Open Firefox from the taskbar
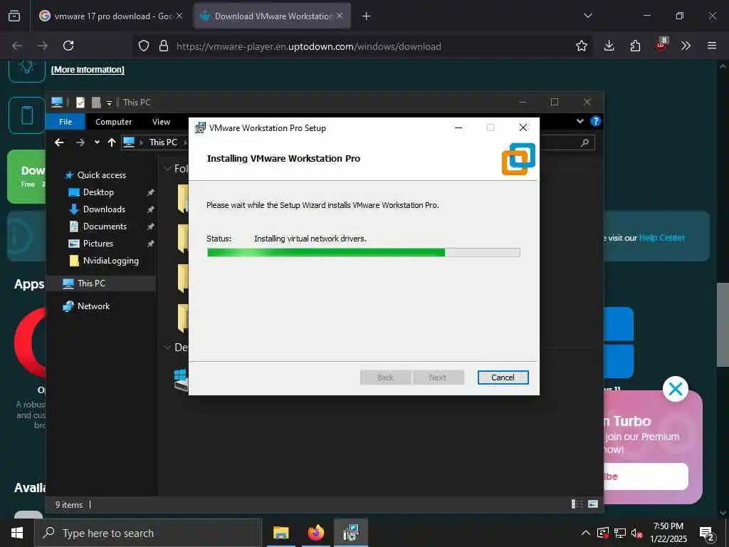Image resolution: width=729 pixels, height=547 pixels. coord(315,533)
